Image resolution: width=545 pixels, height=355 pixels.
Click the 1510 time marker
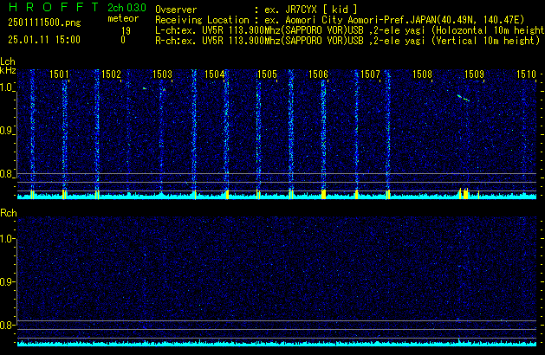pos(526,74)
